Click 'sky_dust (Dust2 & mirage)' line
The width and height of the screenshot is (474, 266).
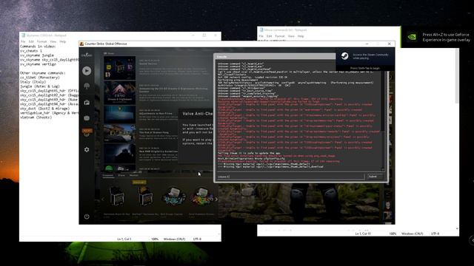[x=45, y=109]
